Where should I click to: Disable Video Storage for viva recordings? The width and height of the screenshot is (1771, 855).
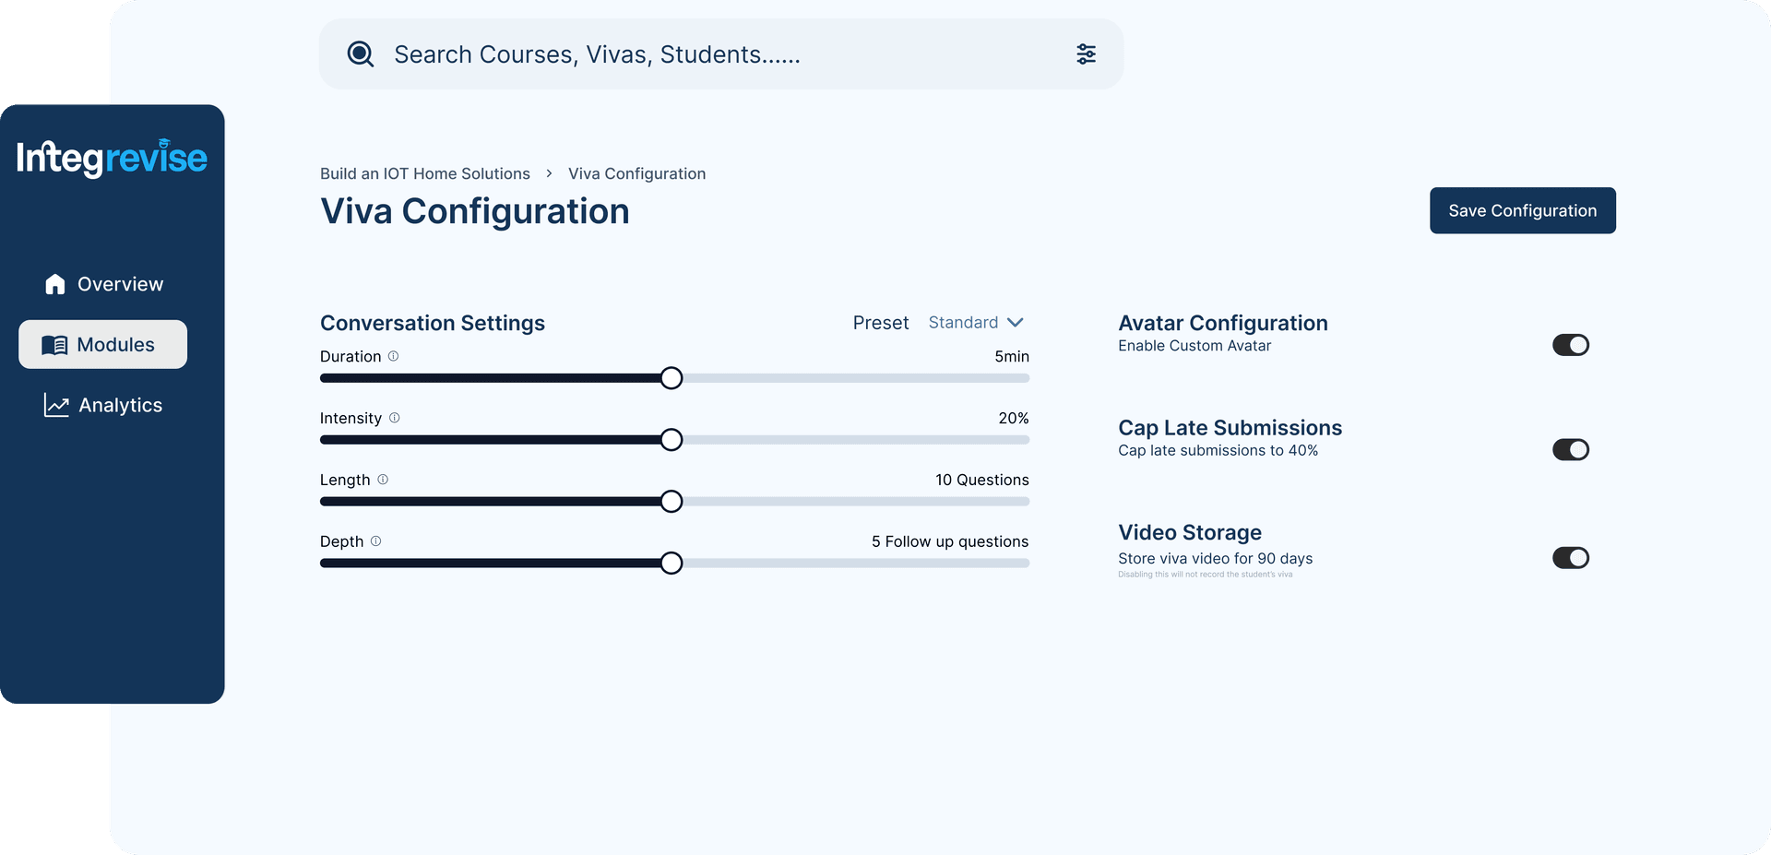(1571, 557)
